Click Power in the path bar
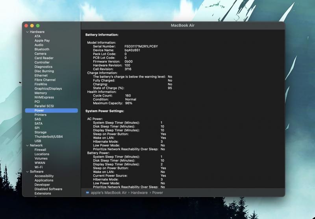The height and width of the screenshot is (219, 315). tap(157, 193)
